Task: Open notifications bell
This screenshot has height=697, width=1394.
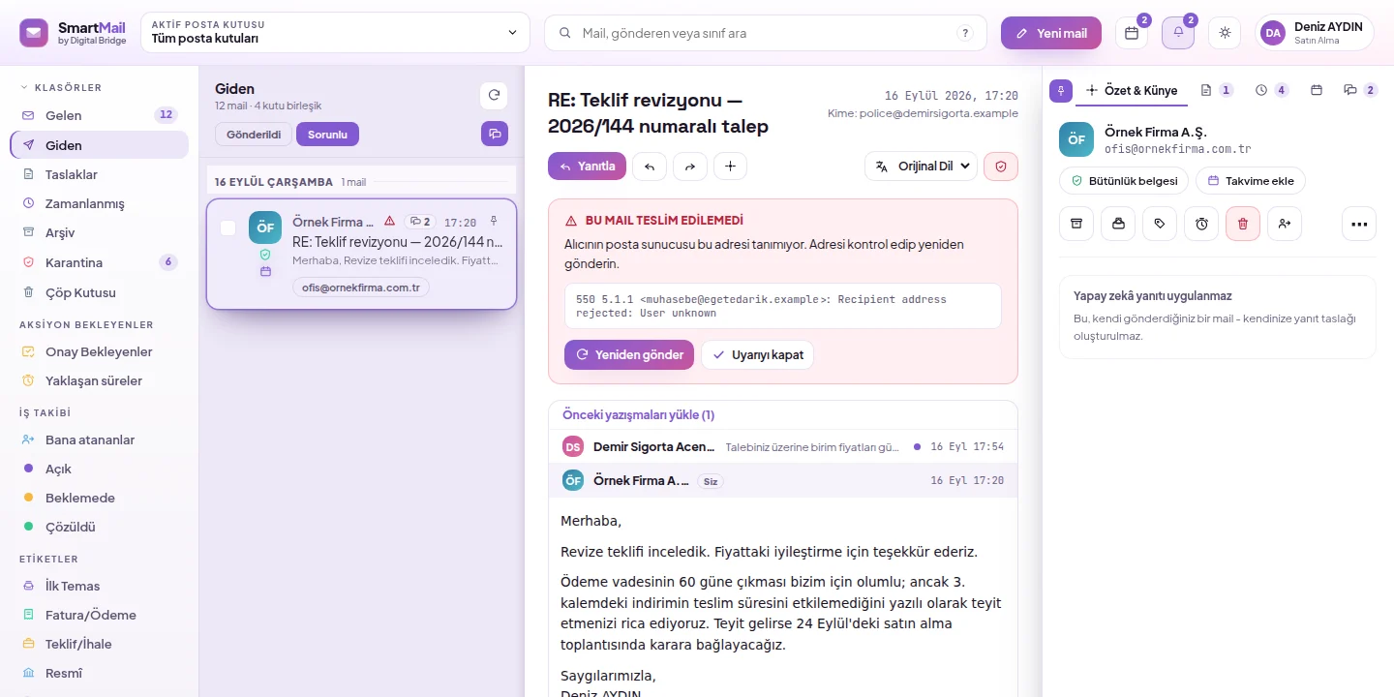Action: click(x=1178, y=33)
